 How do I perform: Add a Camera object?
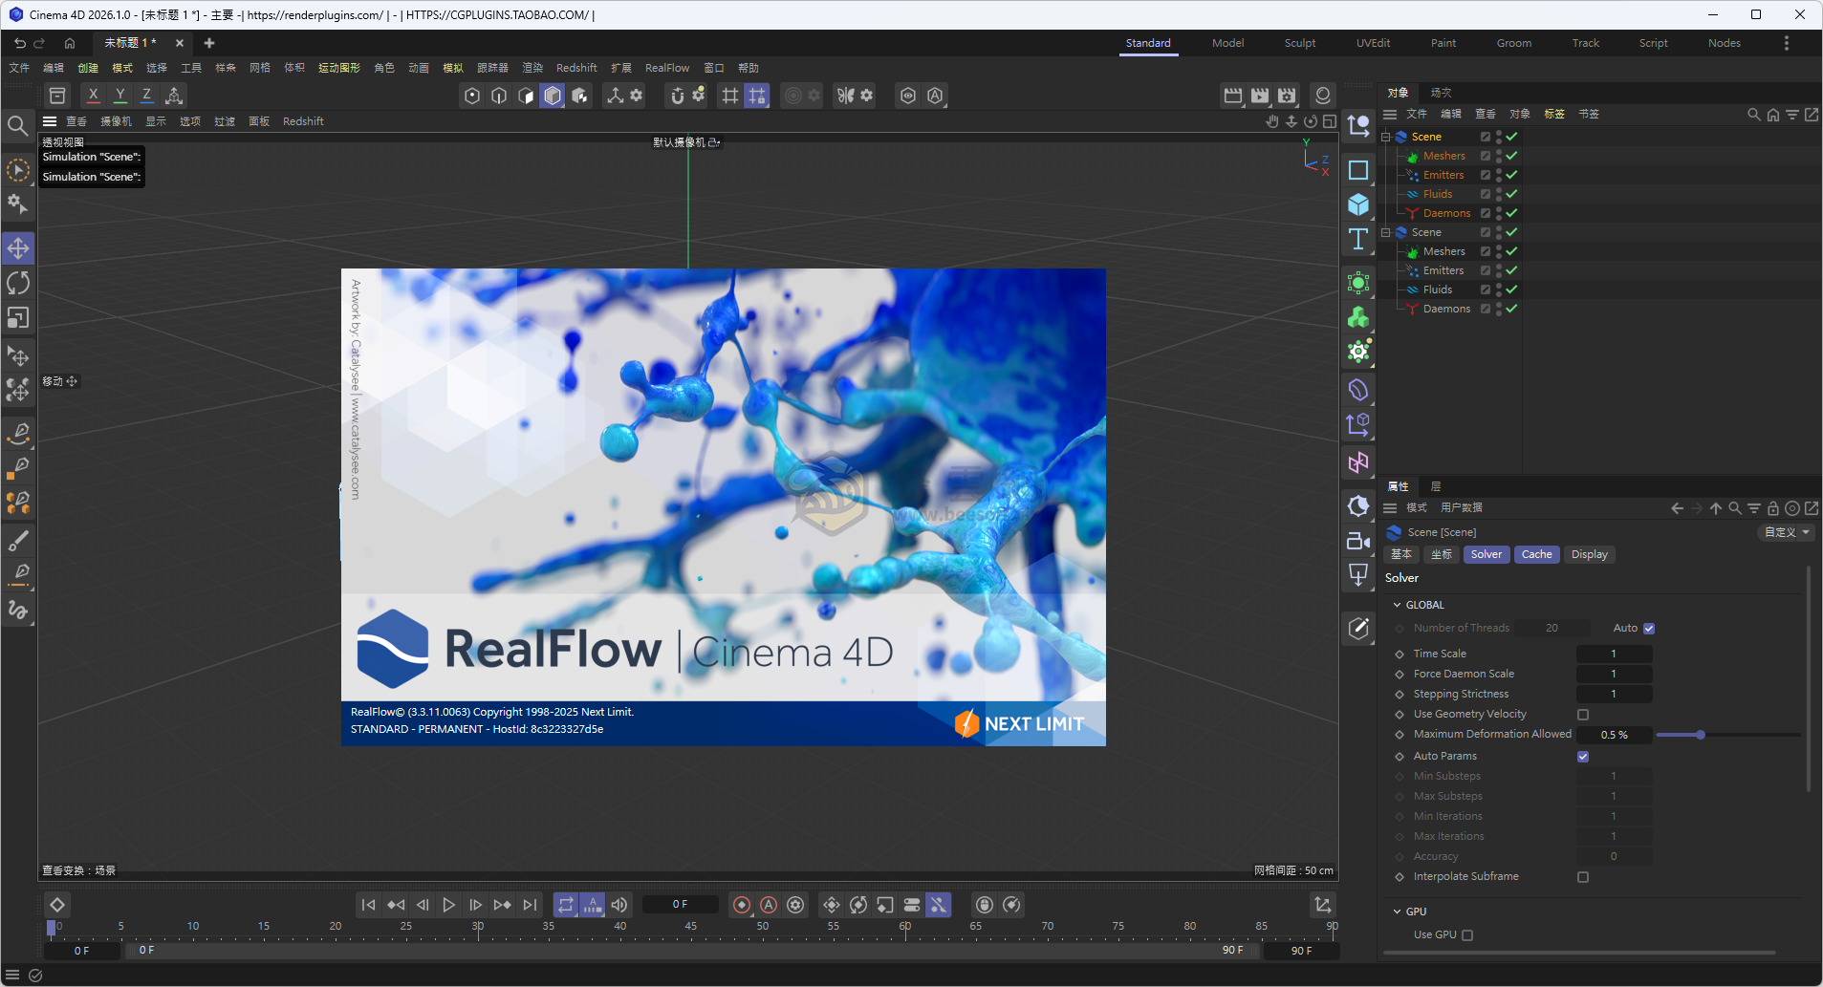1358,541
